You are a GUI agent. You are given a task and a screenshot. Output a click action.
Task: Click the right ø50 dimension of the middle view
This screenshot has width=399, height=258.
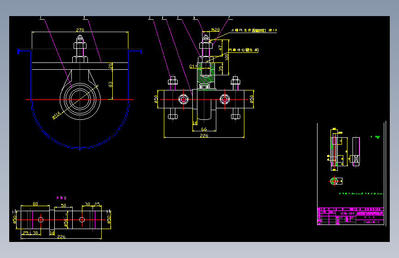[x=251, y=99]
